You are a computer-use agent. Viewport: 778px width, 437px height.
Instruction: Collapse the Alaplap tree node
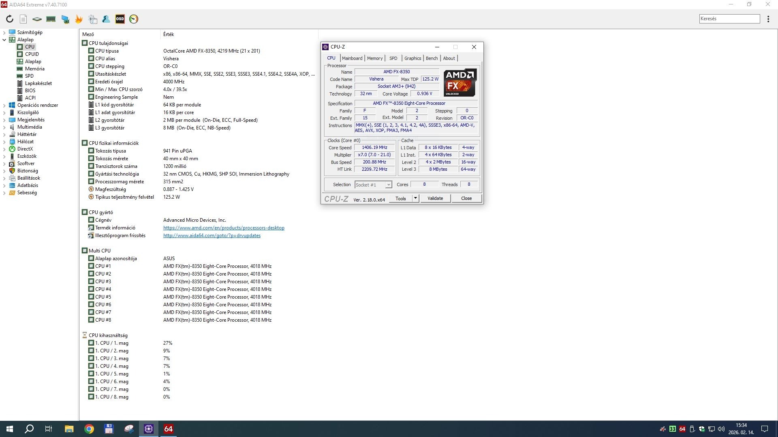click(x=4, y=40)
